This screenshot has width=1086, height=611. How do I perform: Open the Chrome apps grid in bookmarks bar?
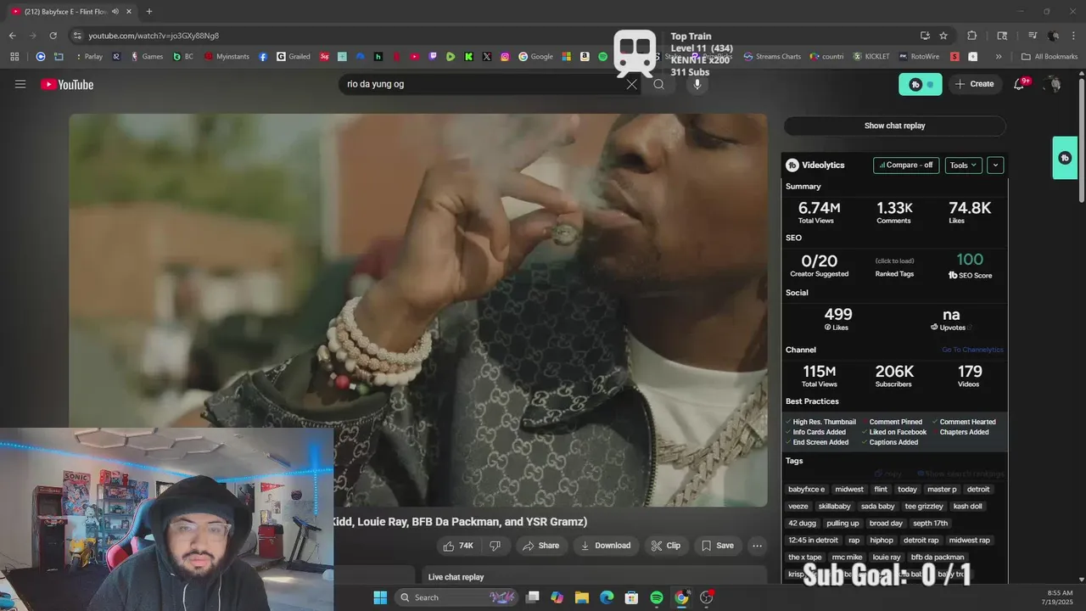[x=14, y=57]
